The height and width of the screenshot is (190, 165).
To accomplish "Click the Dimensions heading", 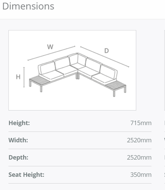I will [x=28, y=6].
